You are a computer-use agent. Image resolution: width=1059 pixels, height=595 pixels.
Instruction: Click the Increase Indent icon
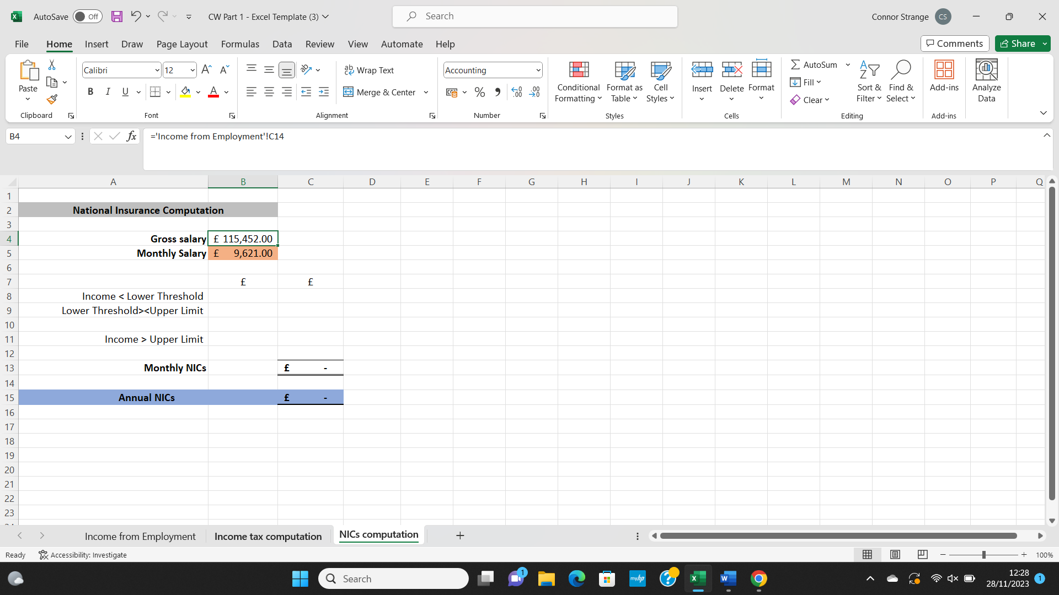coord(324,92)
